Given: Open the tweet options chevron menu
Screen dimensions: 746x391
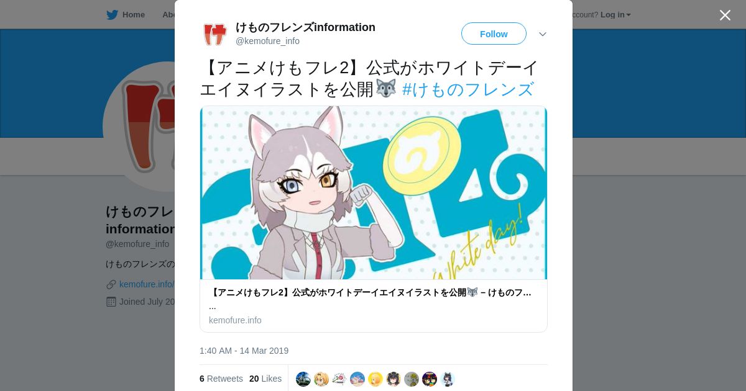Looking at the screenshot, I should 542,34.
